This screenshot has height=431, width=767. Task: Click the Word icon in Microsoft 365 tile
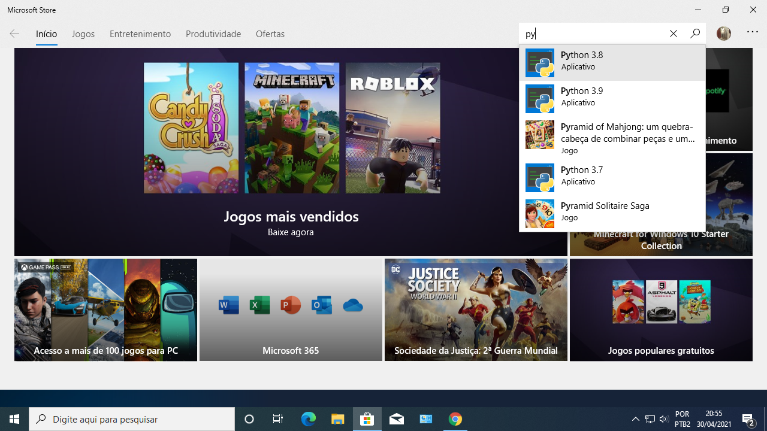click(229, 305)
